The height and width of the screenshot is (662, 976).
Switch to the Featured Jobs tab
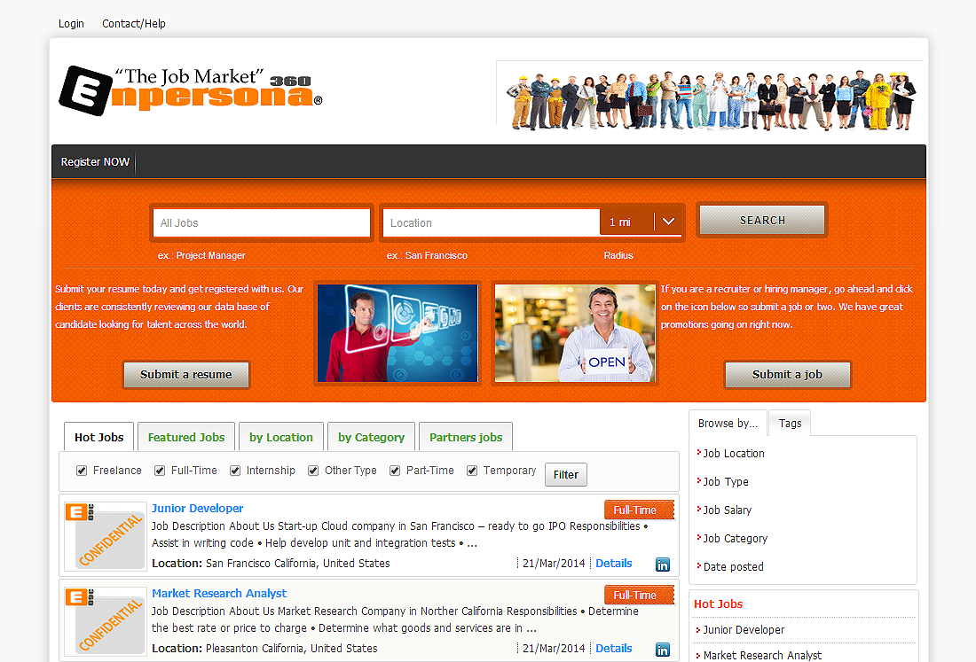186,437
